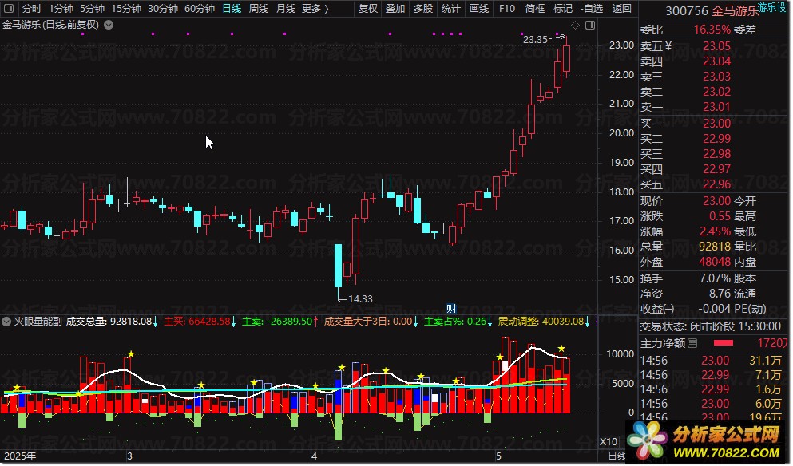Remove stock via -自选 button

(x=593, y=9)
